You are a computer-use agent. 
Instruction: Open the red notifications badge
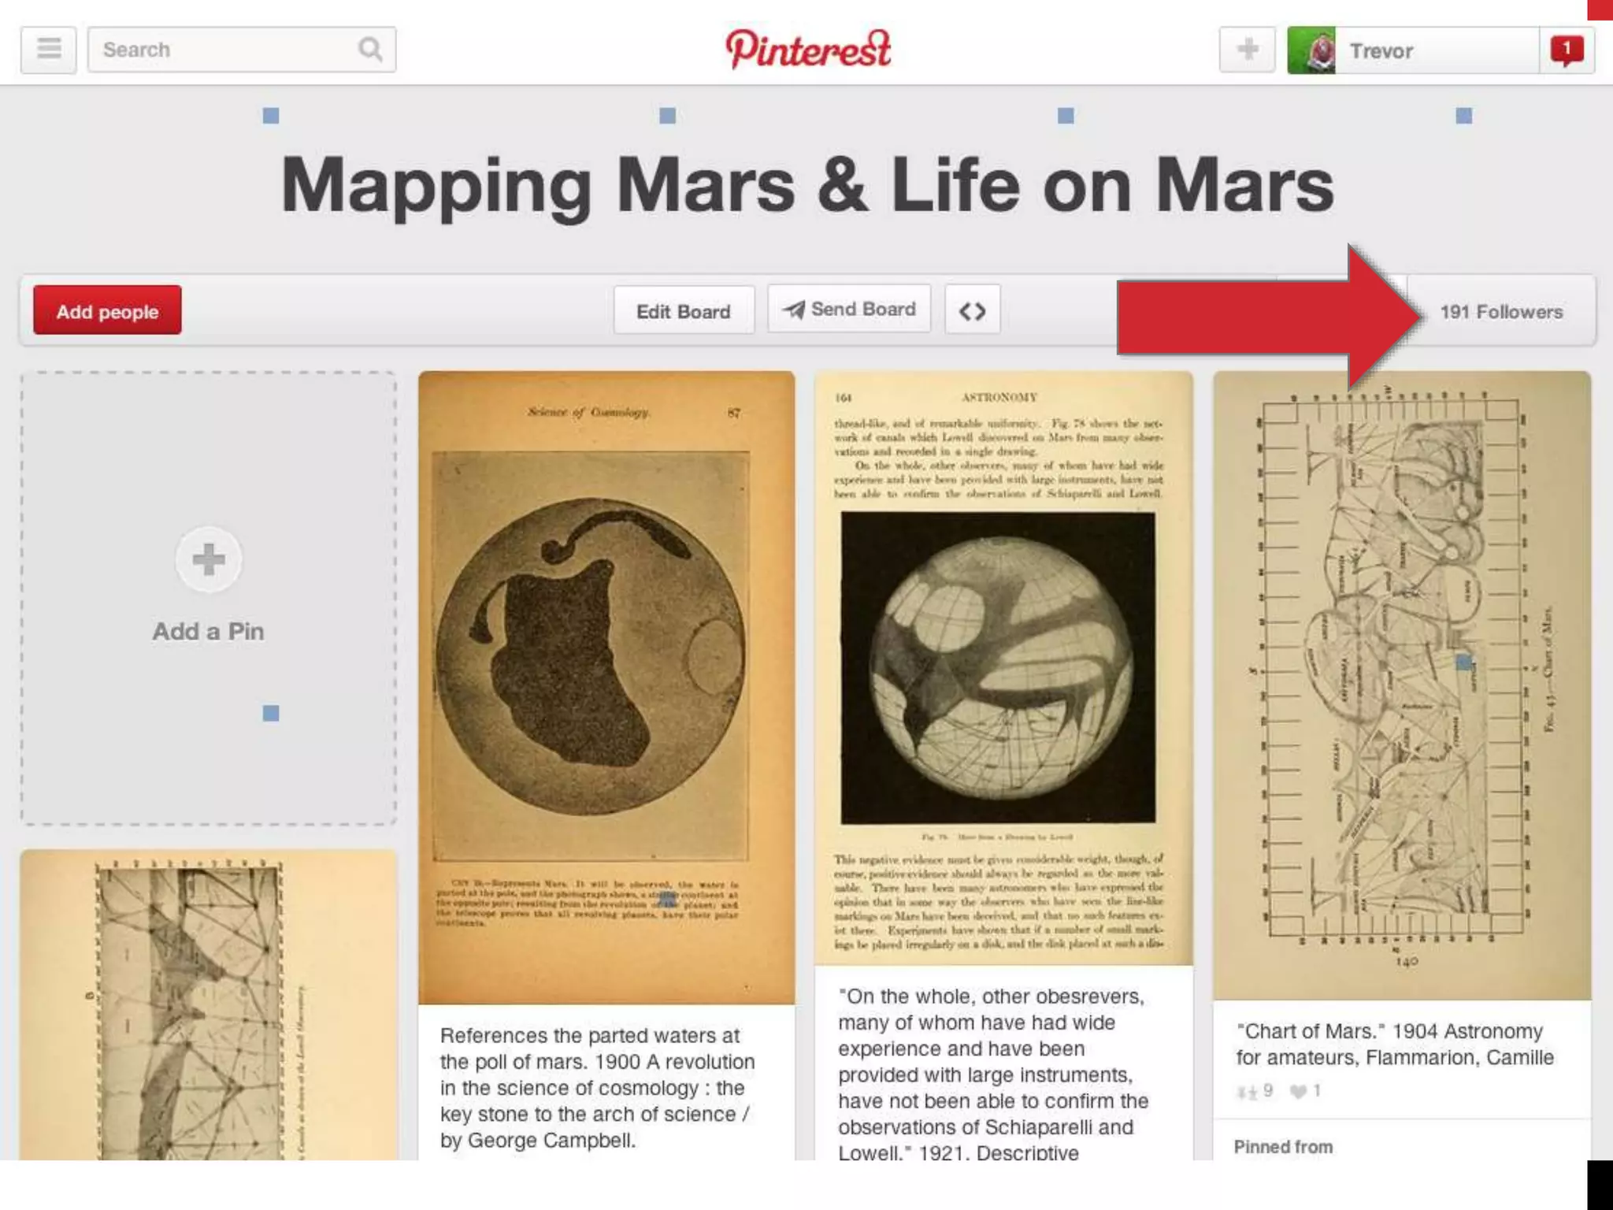(x=1566, y=50)
